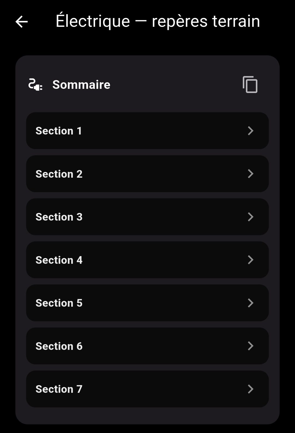Click the "Section 4" text
295x433 pixels.
pyautogui.click(x=59, y=260)
